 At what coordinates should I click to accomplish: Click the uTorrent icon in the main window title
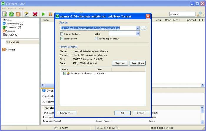point(3,4)
